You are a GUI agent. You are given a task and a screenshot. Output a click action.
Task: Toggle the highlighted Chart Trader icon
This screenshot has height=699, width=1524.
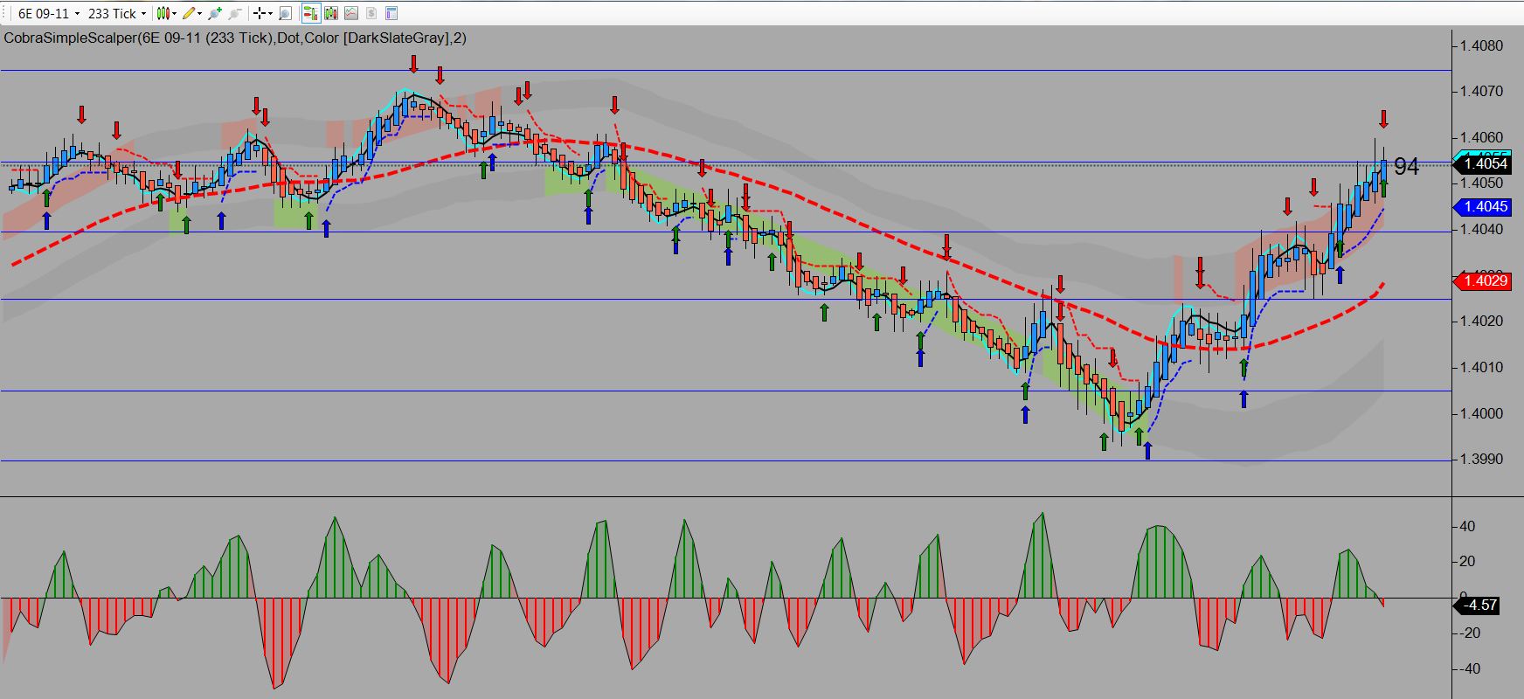[x=310, y=13]
